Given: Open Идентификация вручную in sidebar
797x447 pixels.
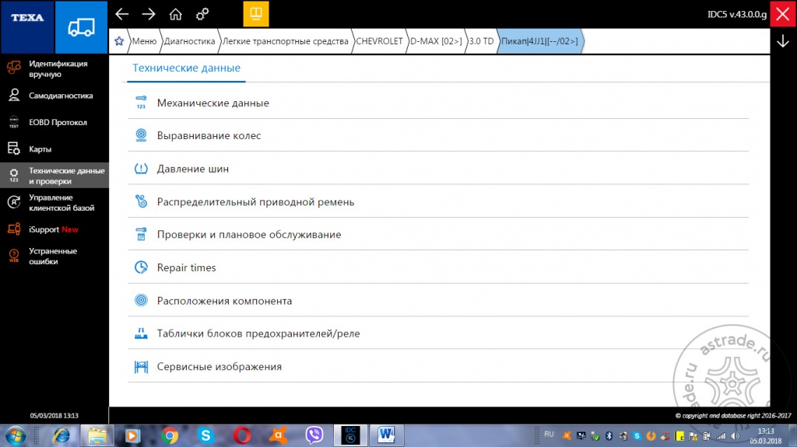Looking at the screenshot, I should click(x=54, y=68).
